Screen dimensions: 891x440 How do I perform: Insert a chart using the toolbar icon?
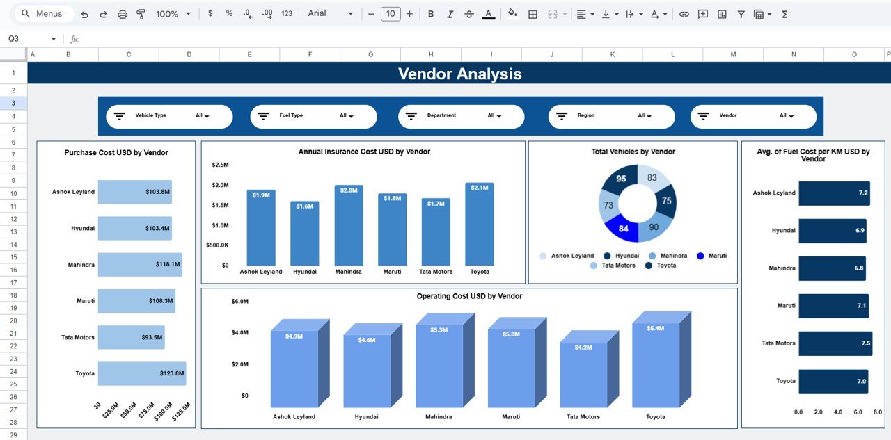point(721,13)
